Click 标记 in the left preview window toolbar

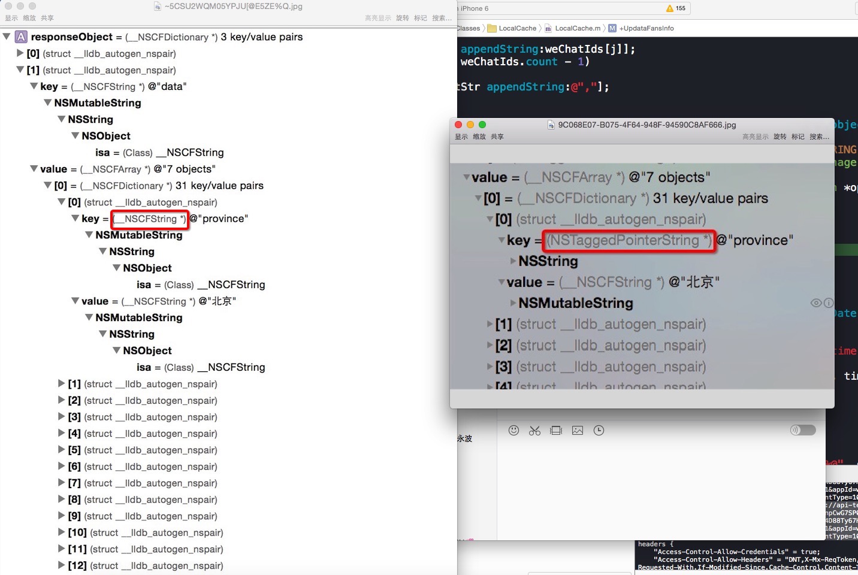421,18
